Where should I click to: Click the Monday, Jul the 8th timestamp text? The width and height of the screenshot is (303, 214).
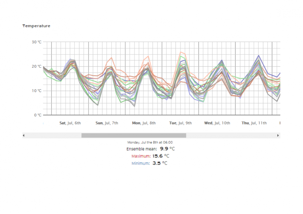(150, 142)
